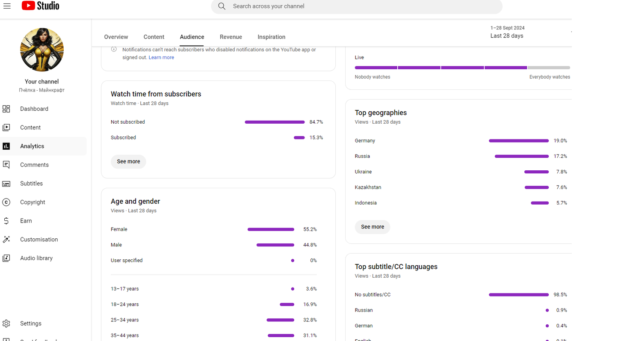This screenshot has height=341, width=618.
Task: Click See more under Top geographies
Action: point(372,227)
